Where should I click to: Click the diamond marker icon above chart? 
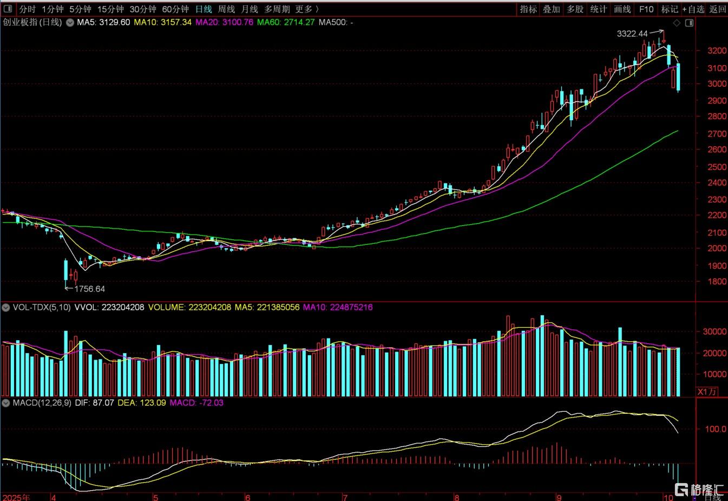(x=677, y=23)
